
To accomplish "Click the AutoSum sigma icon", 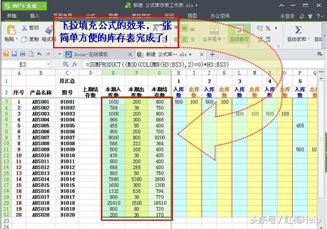I will 298,30.
